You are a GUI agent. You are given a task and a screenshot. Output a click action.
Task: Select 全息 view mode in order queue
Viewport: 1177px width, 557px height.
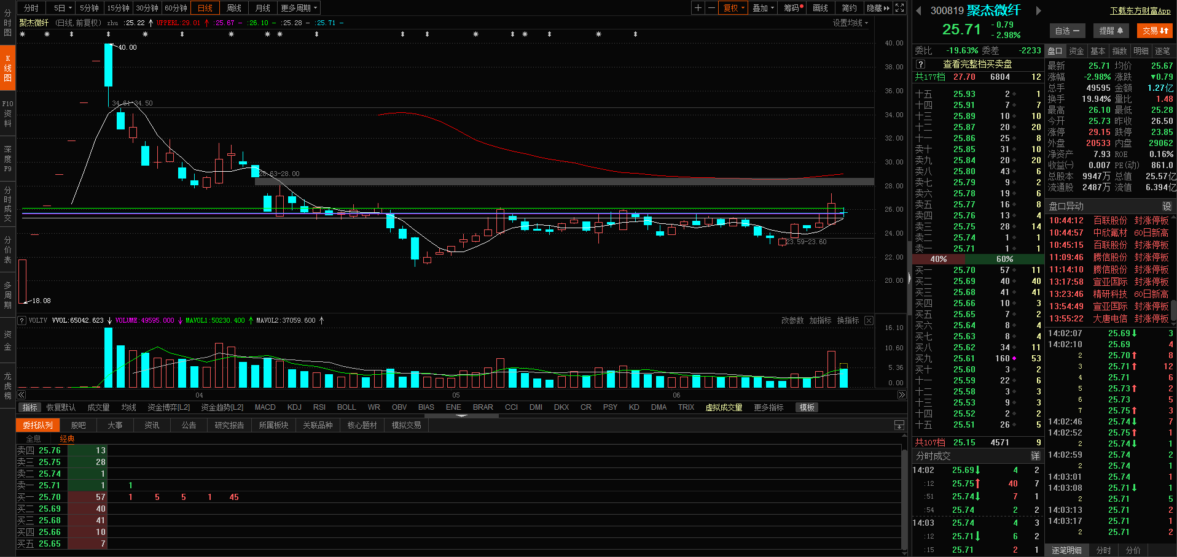[x=33, y=439]
